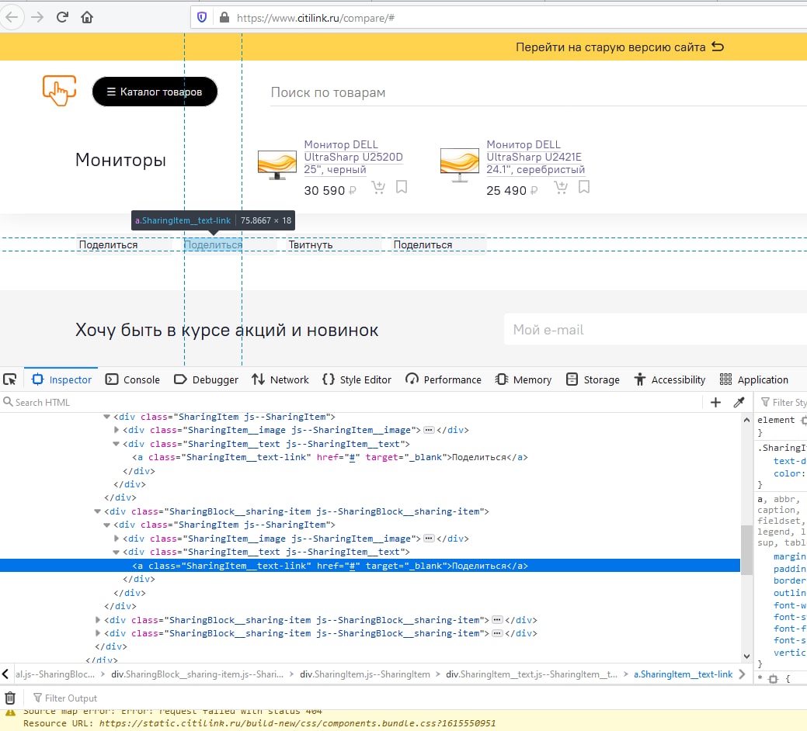Bookmark the Dell U2421E monitor
This screenshot has width=807, height=731.
(x=583, y=186)
